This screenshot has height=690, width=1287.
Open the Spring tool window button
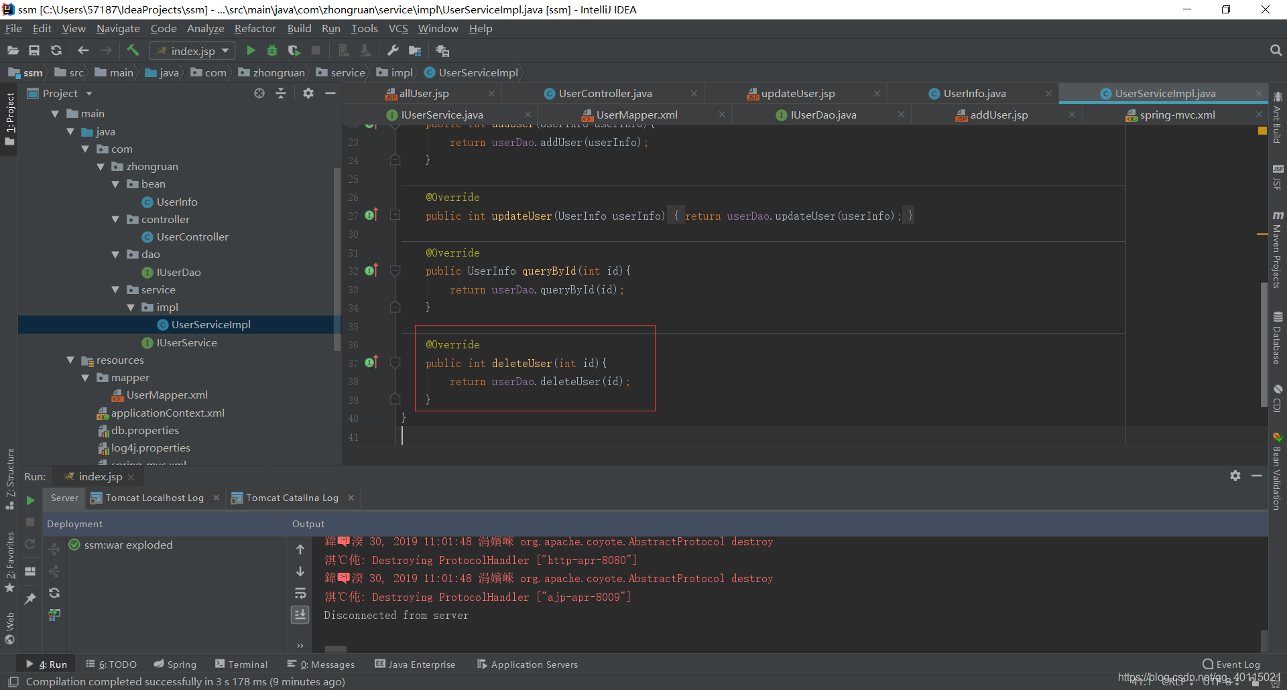point(175,665)
